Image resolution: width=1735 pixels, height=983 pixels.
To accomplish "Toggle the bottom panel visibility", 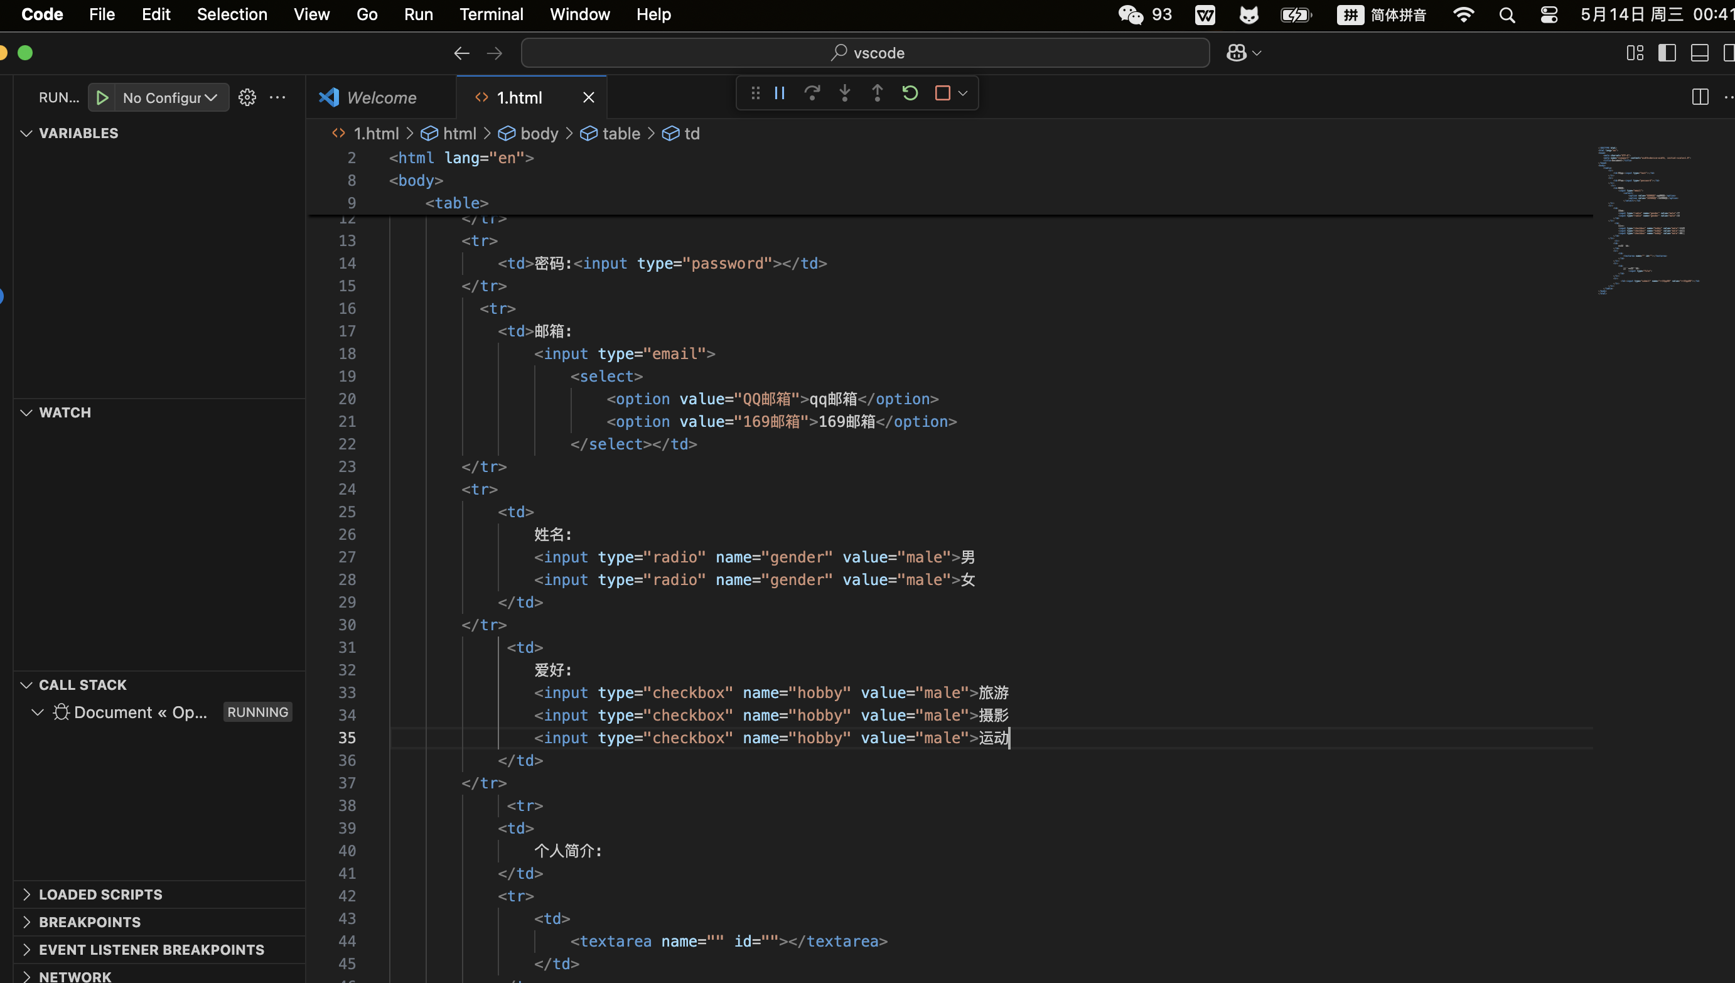I will tap(1699, 53).
